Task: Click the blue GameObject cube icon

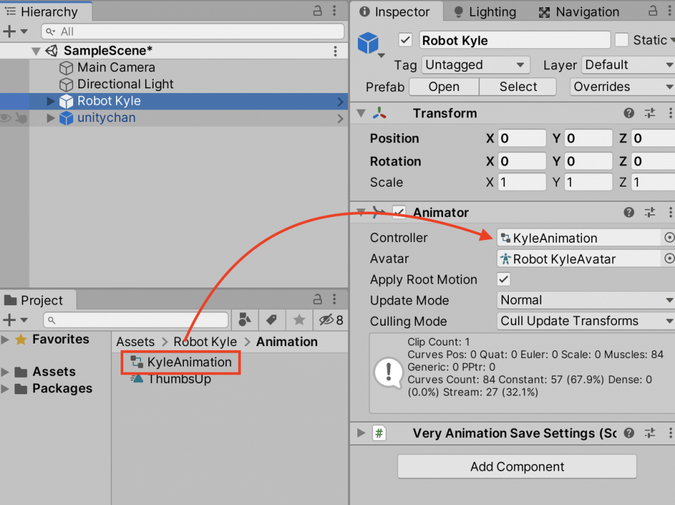Action: pos(368,43)
